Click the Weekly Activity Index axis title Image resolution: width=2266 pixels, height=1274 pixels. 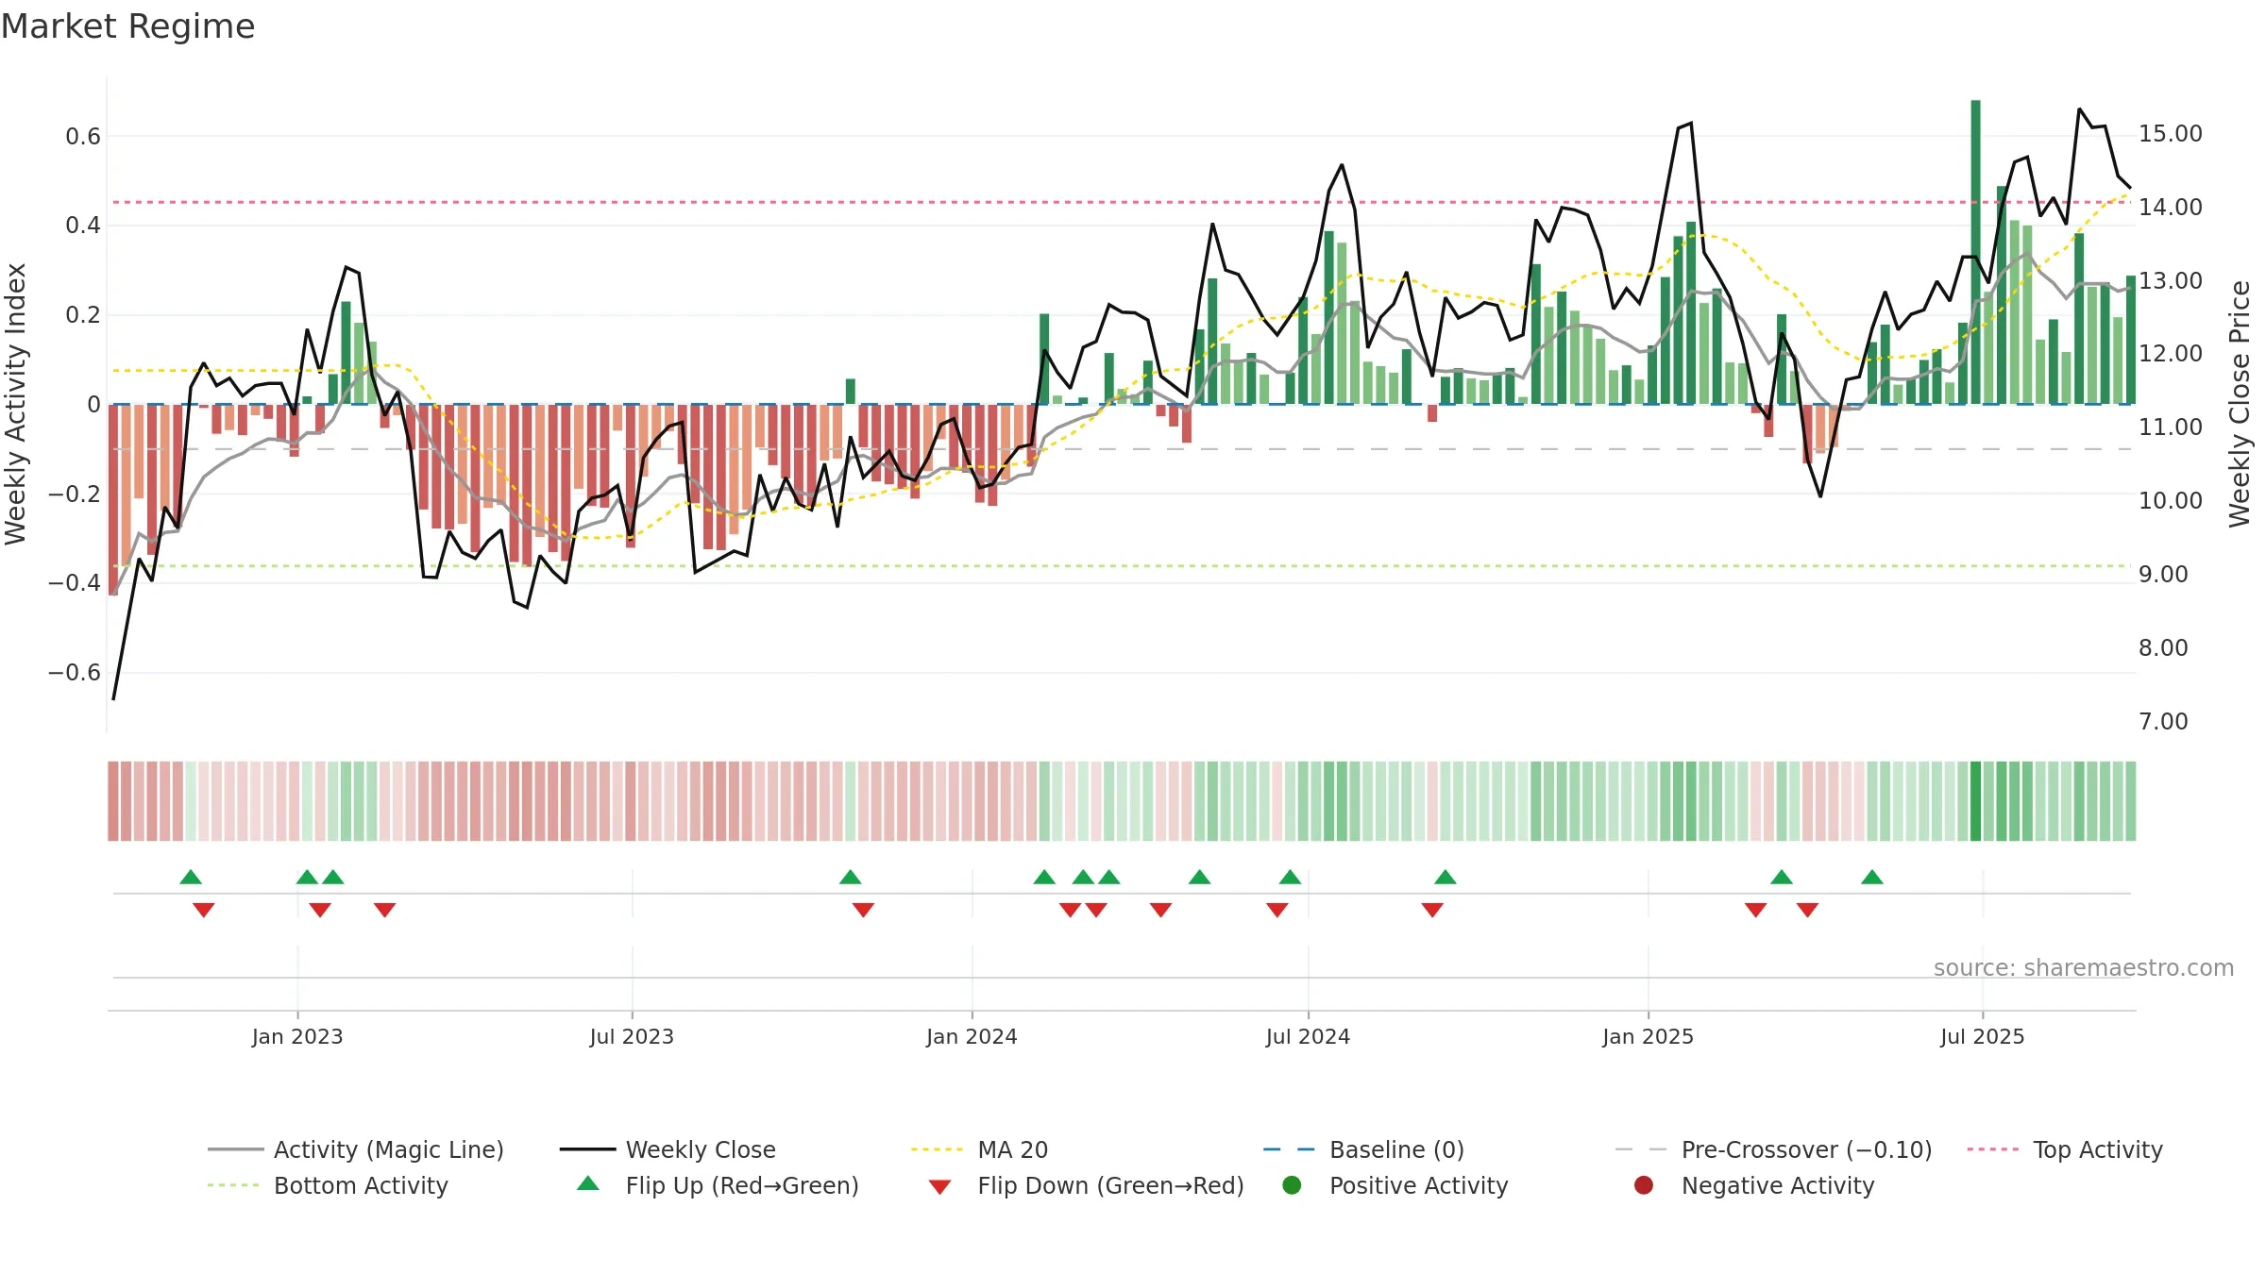(15, 404)
